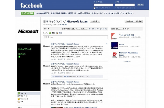Click the smiley icon next to Welcome :D
The width and height of the screenshot is (164, 108).
click(19, 99)
